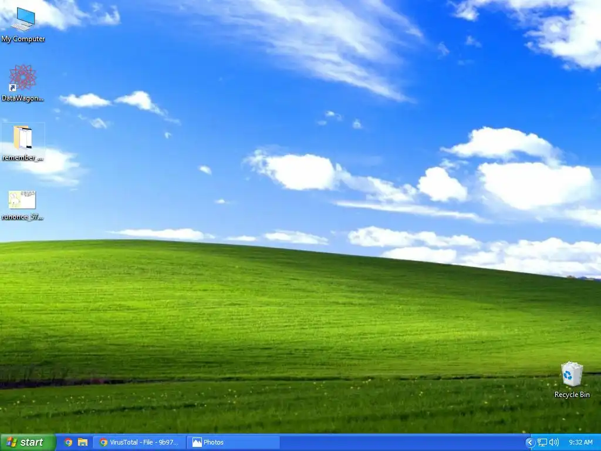Expand hidden system tray icons
The height and width of the screenshot is (451, 601).
pyautogui.click(x=530, y=443)
